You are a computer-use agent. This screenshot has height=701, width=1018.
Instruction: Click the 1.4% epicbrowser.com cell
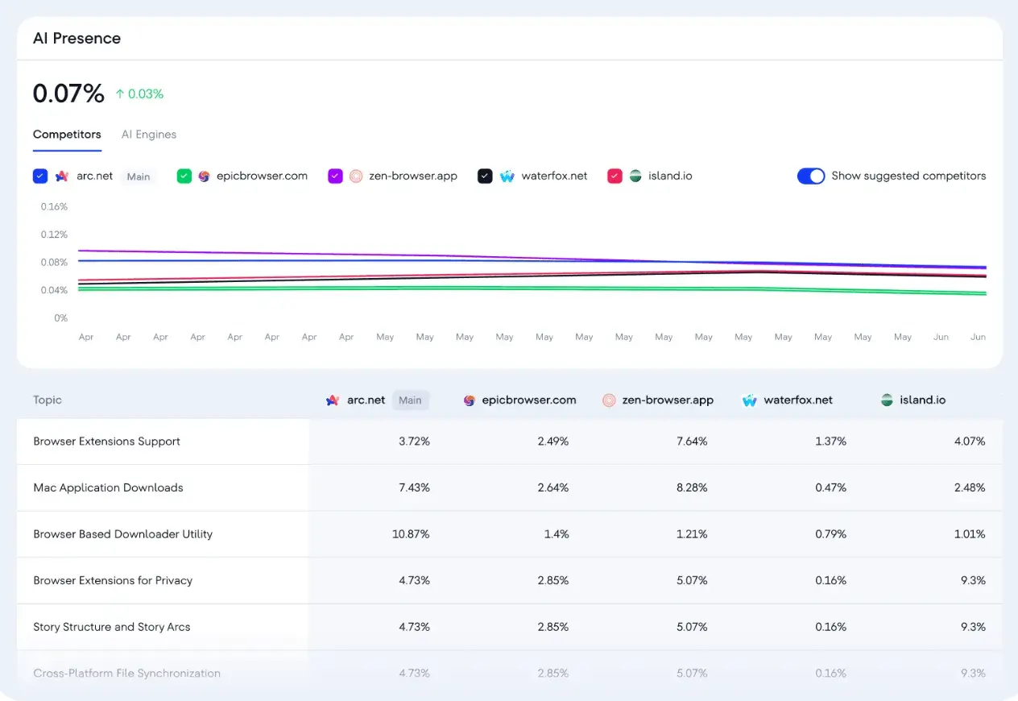[x=557, y=534]
